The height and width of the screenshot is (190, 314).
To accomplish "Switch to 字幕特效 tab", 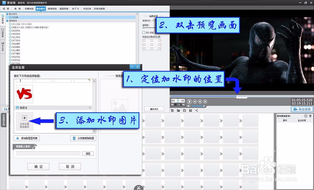I will [29, 8].
